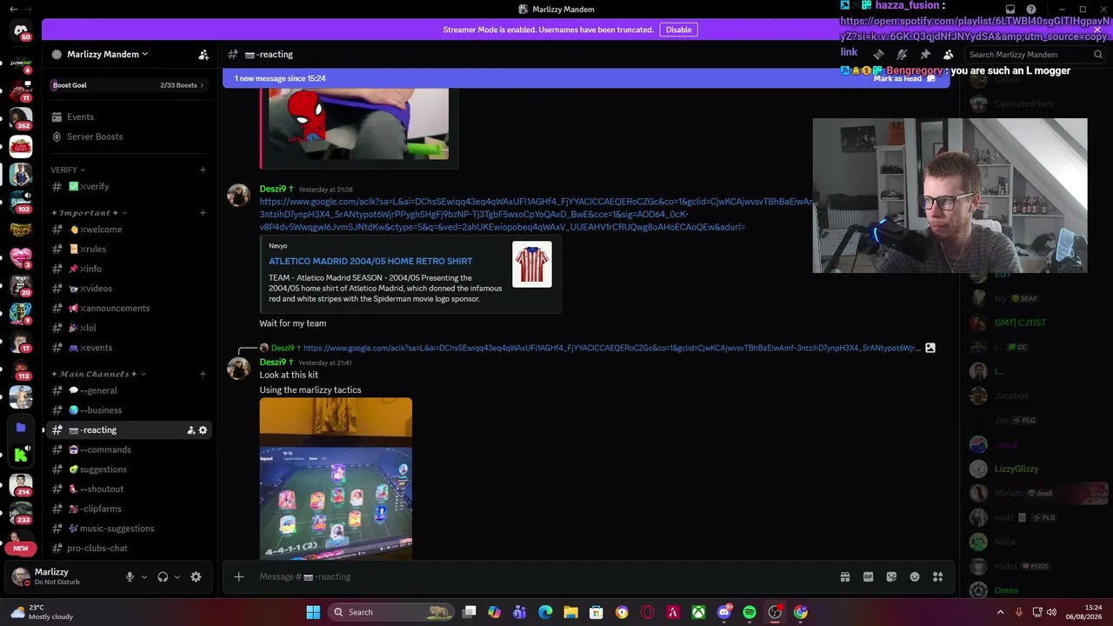Open Discord Help question mark
The image size is (1113, 626).
1031,10
